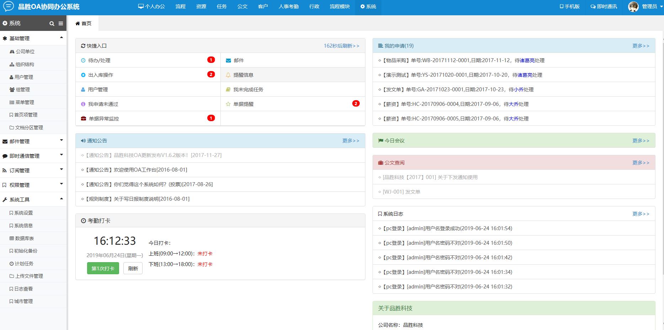Open the 个人办公 top menu
Screen dimensions: 664x330
[151, 6]
